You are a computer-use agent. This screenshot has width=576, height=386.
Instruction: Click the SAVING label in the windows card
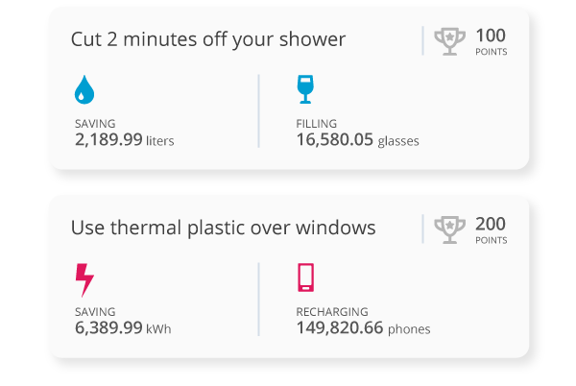(x=95, y=312)
